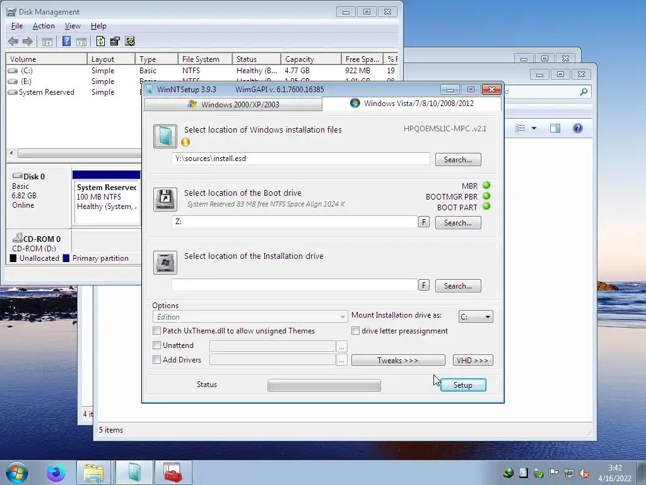Screen dimensions: 646x485
Task: Open the Mount Installation drive as dropdown
Action: 476,317
